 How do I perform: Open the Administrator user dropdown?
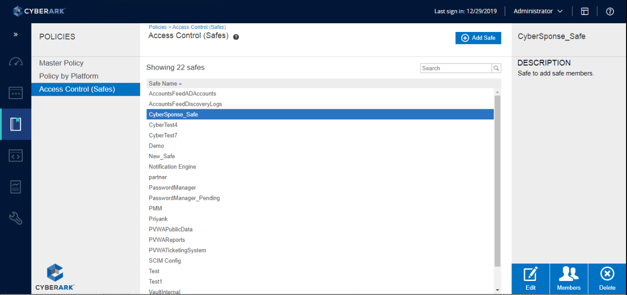[538, 11]
